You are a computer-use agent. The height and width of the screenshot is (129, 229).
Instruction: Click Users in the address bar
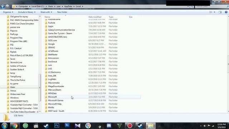(x=50, y=6)
